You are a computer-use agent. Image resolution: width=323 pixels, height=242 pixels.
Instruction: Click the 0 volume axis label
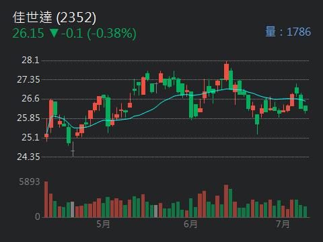click(37, 216)
